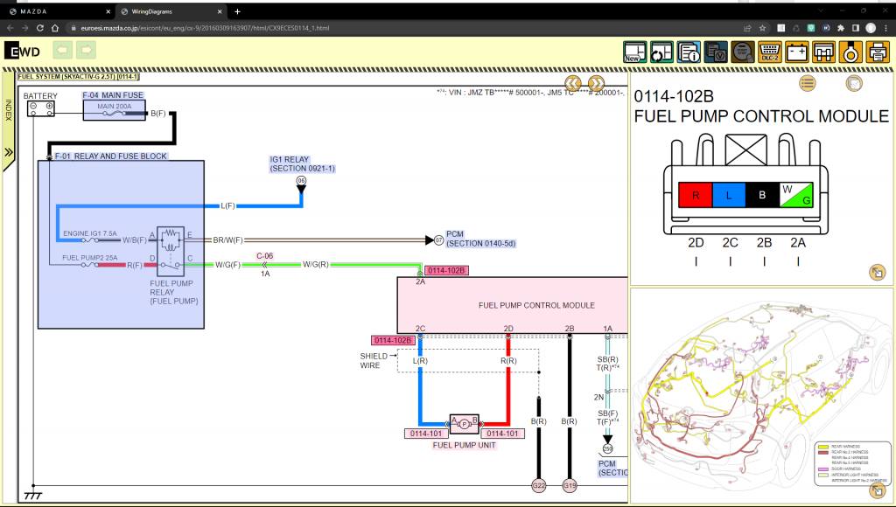
Task: Click the printer icon to print diagram
Action: pyautogui.click(x=877, y=52)
